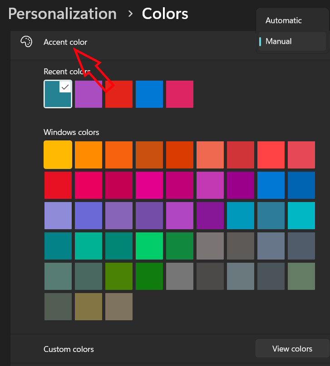Viewport: 330px width, 366px height.
Task: Navigate back via the Personalization breadcrumb
Action: pos(62,14)
